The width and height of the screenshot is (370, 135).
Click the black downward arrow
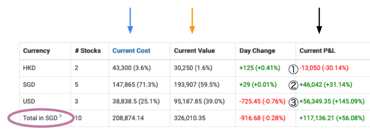[319, 20]
